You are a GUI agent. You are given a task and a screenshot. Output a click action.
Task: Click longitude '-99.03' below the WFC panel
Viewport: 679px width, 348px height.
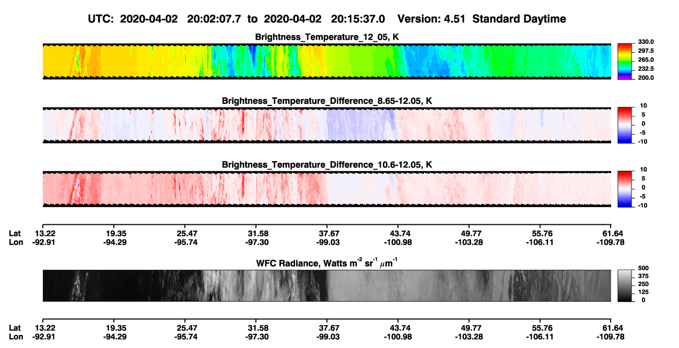click(x=329, y=337)
